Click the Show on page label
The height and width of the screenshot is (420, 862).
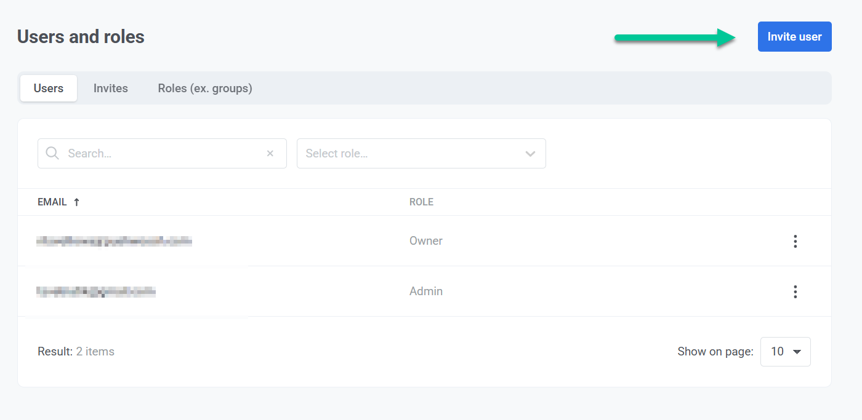715,352
